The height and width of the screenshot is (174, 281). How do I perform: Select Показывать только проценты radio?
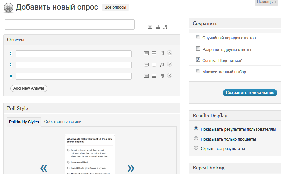pos(196,138)
